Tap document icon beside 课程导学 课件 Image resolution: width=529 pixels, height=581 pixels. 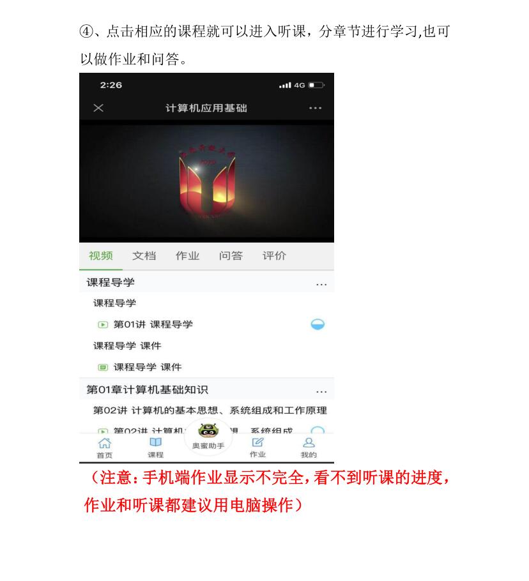coord(103,368)
